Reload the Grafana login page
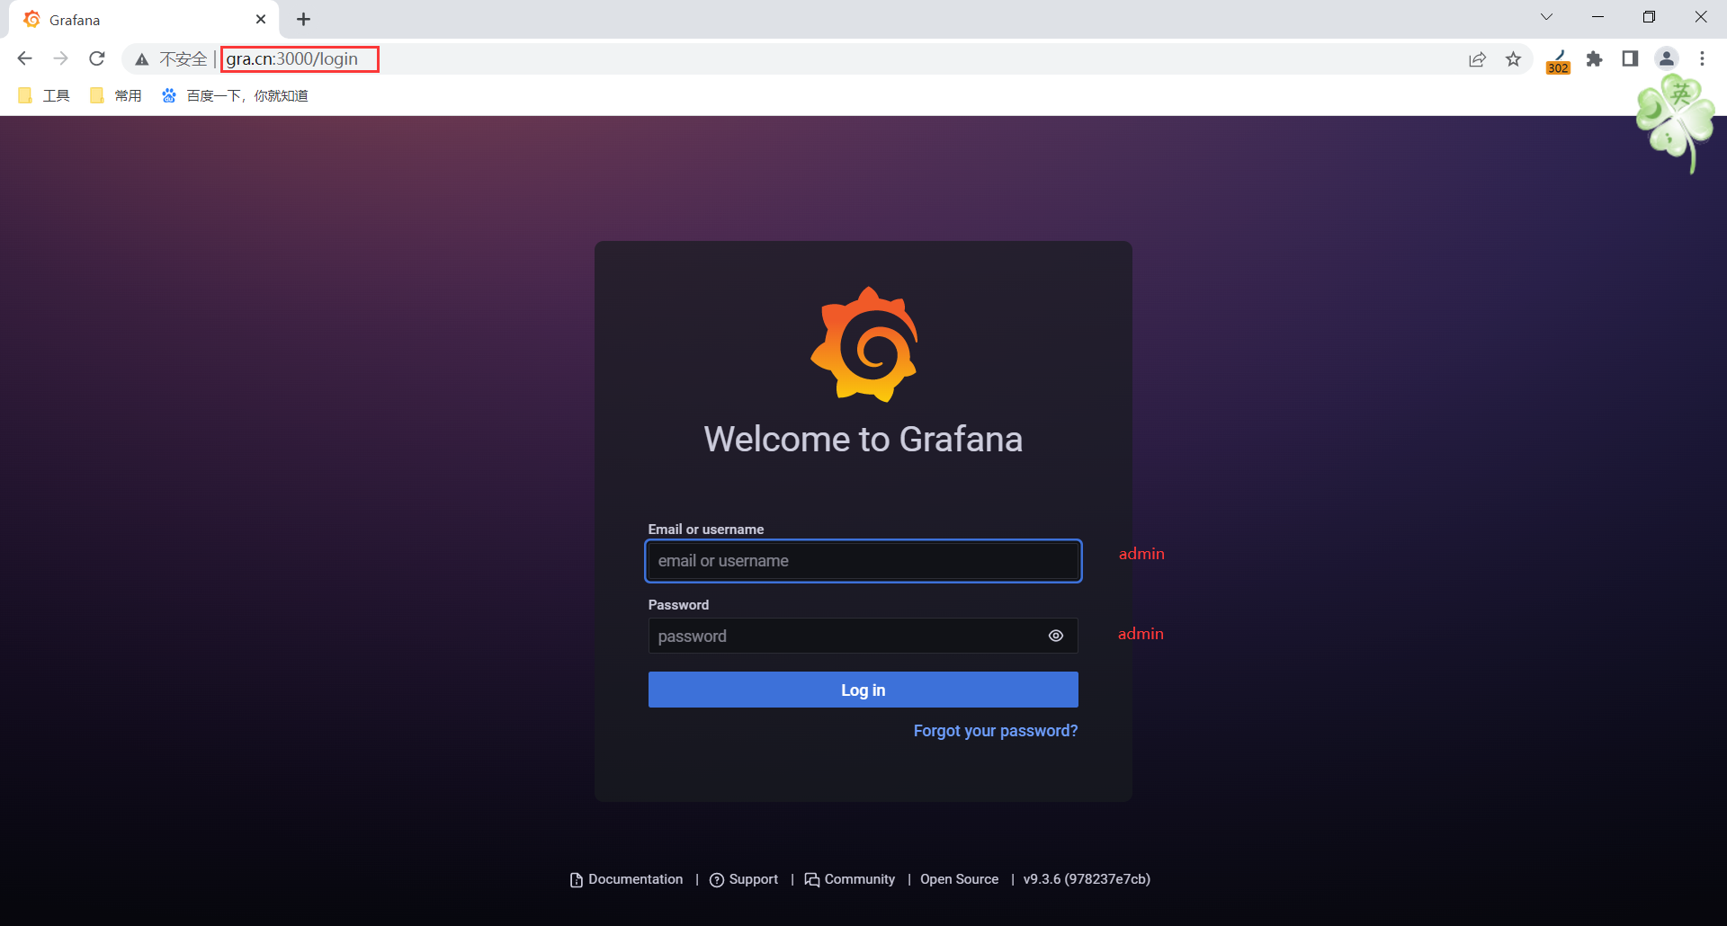 click(97, 58)
